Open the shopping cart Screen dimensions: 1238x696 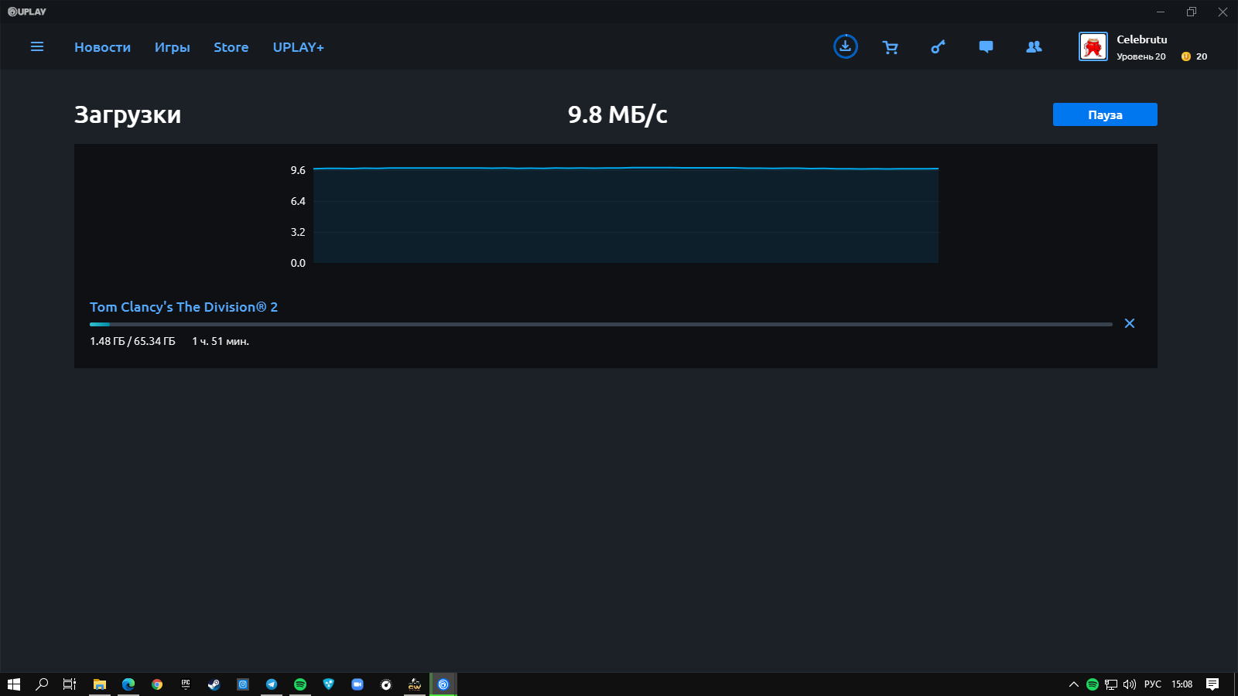point(891,47)
